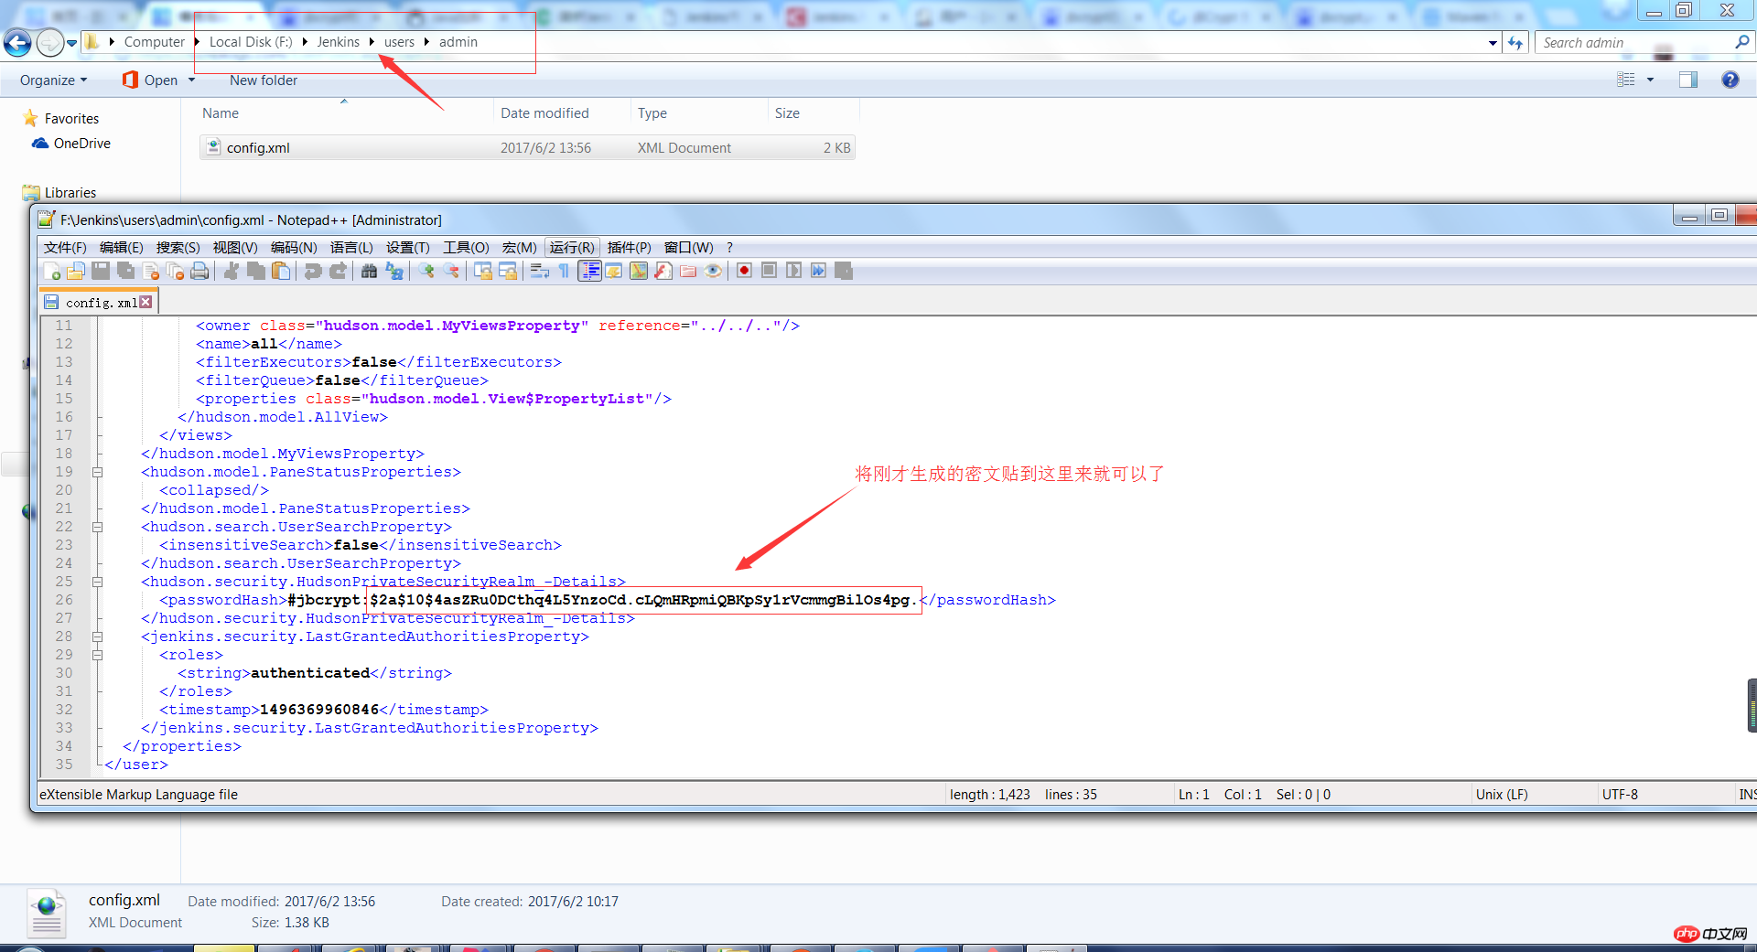Click the Monitoring eye icon in toolbar

click(x=713, y=271)
